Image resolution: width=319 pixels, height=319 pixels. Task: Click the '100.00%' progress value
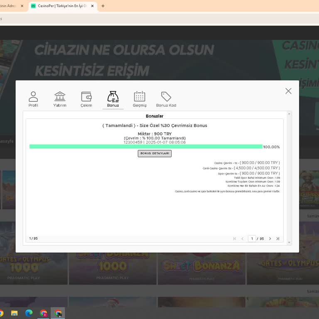tap(271, 147)
